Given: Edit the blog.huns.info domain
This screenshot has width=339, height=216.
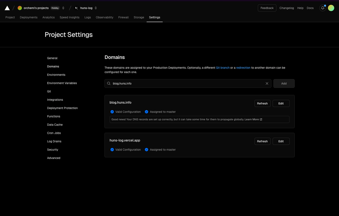Looking at the screenshot, I should (x=281, y=103).
